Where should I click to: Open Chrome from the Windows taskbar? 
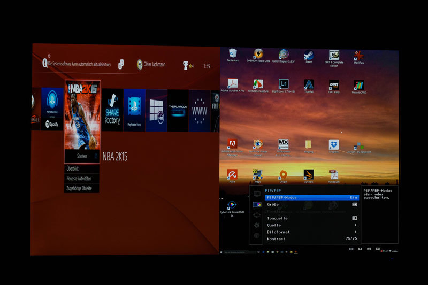click(277, 252)
